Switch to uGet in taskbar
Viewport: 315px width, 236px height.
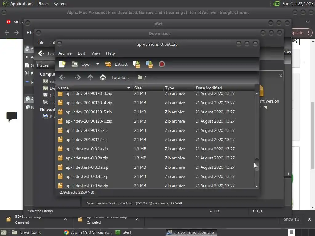[x=124, y=232]
